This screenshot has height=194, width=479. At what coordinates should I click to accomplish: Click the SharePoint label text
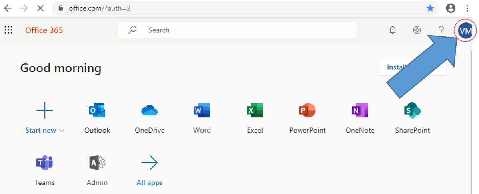click(413, 131)
